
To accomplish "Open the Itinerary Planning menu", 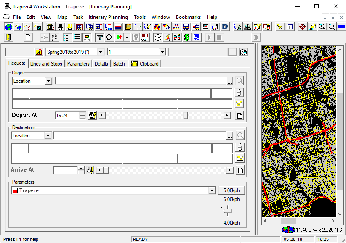I will 109,17.
